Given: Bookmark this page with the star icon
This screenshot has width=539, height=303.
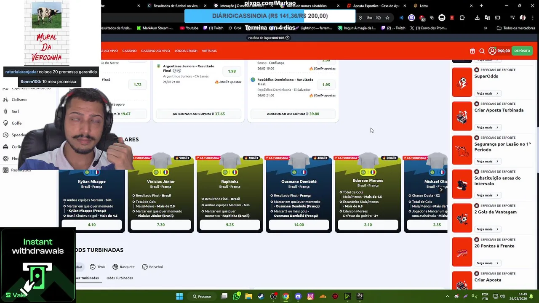Looking at the screenshot, I should coord(387,18).
